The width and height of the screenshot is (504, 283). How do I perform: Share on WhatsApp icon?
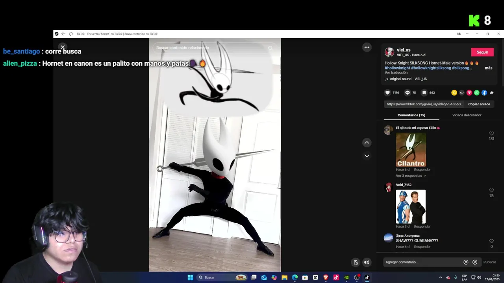point(476,93)
